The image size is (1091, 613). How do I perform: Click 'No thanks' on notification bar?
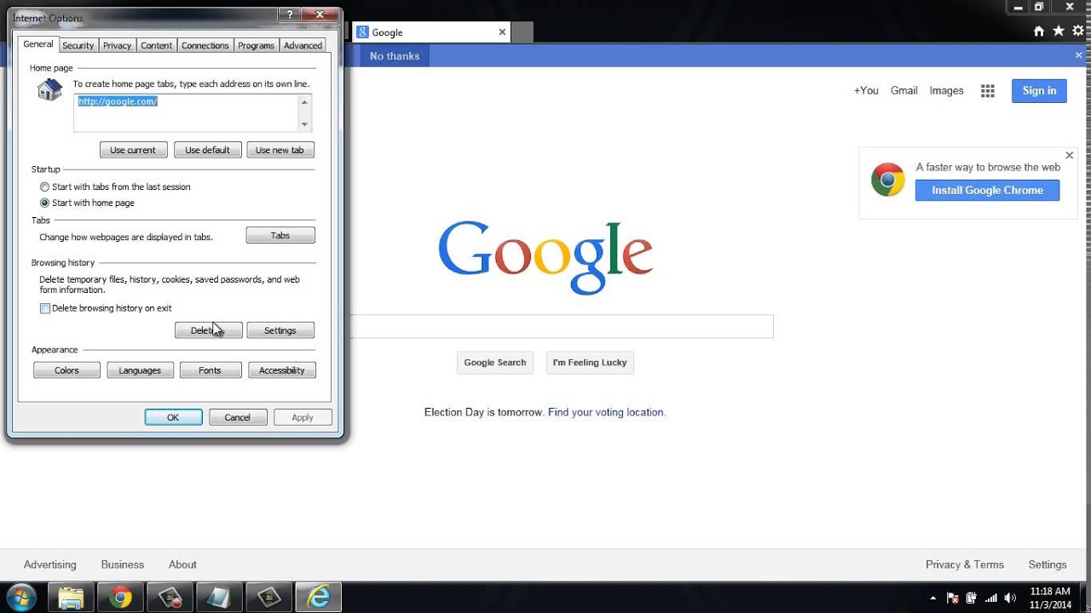coord(395,56)
